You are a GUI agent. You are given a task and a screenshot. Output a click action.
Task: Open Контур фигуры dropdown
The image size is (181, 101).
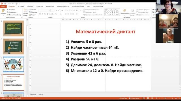(x=143, y=12)
